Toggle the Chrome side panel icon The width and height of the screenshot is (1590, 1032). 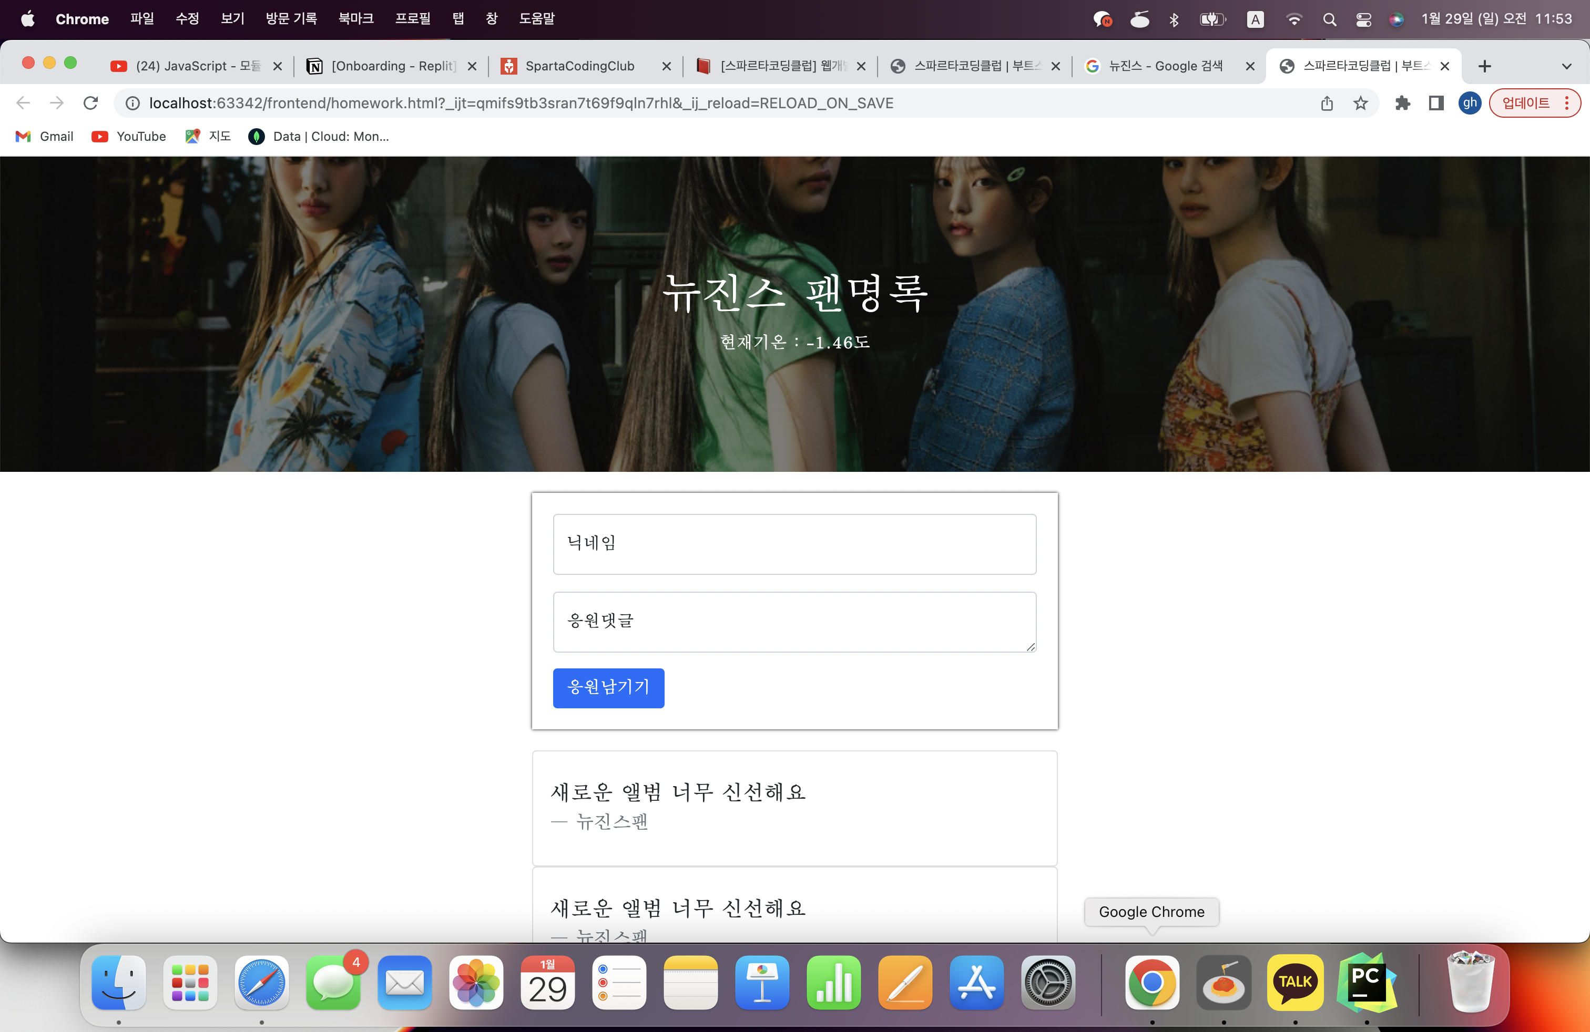coord(1436,103)
